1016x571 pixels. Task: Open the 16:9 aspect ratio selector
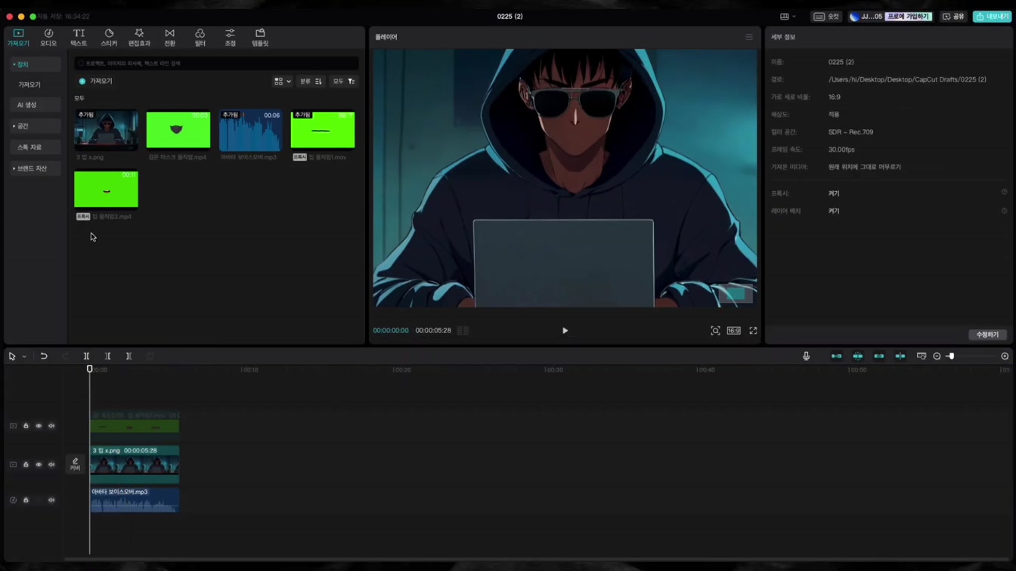[x=734, y=331]
